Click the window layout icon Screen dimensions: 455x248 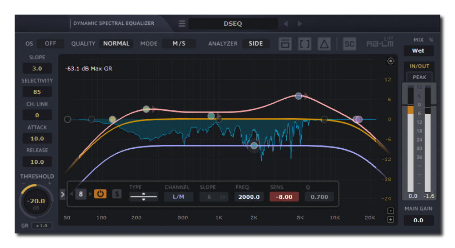285,44
